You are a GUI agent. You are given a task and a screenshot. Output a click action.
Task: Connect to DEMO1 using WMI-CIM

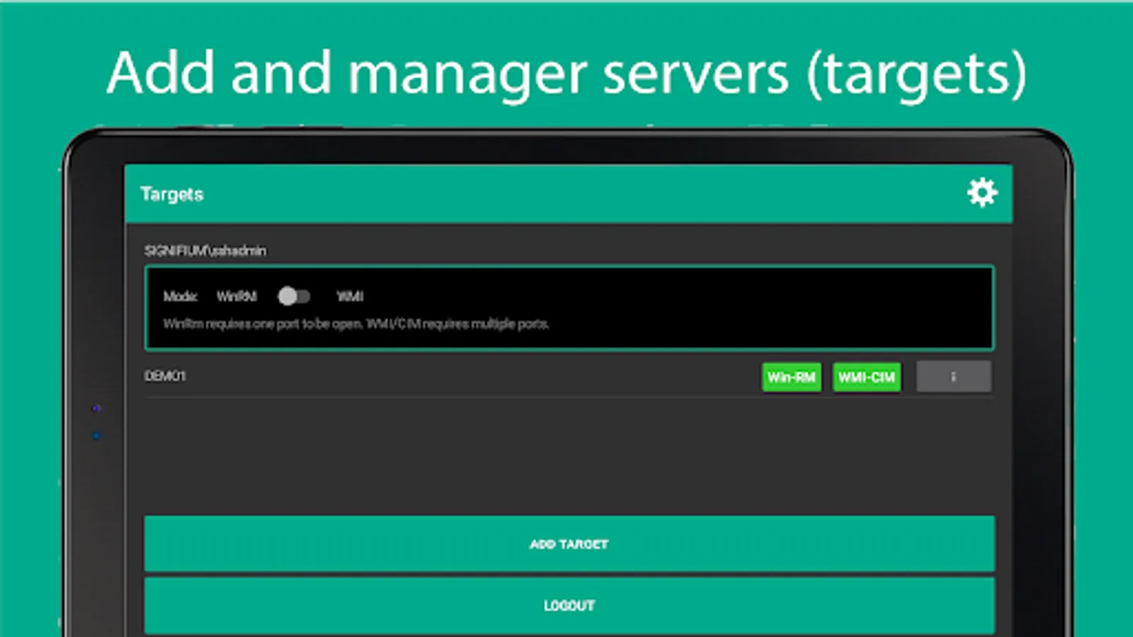click(x=867, y=377)
